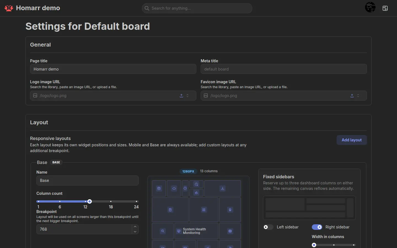Click the layout Name input containing Base
Image resolution: width=397 pixels, height=248 pixels.
tap(87, 180)
